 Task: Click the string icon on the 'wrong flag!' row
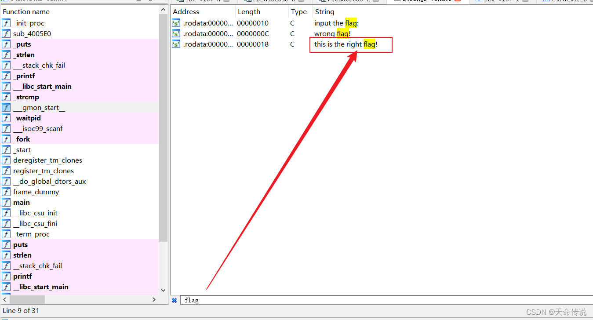tap(176, 33)
